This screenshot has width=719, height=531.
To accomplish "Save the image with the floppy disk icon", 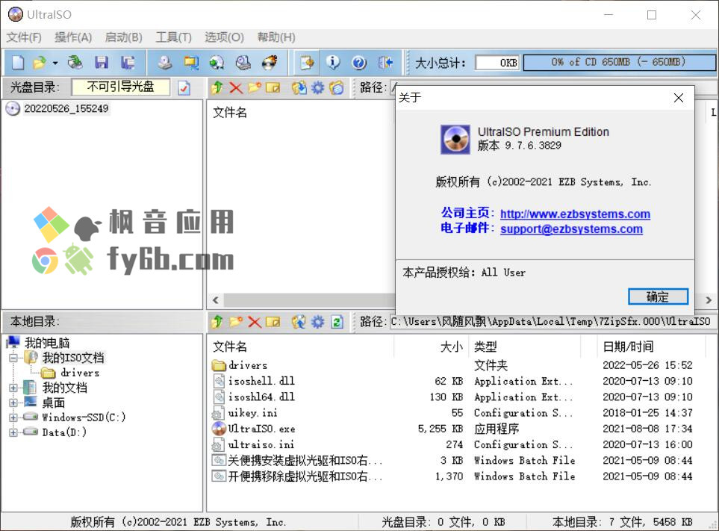I will click(x=102, y=63).
